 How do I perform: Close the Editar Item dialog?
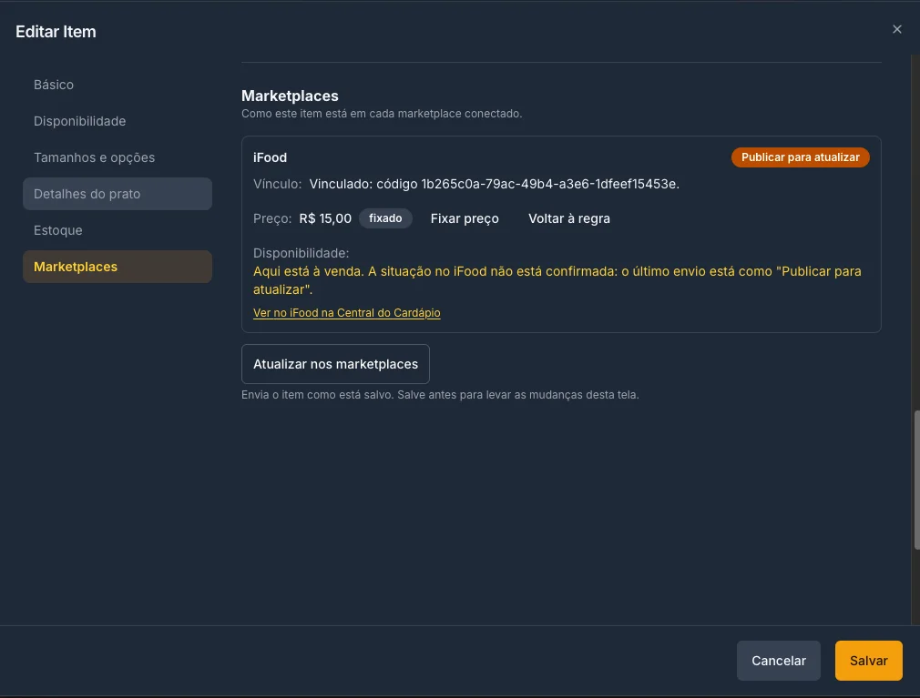point(896,29)
